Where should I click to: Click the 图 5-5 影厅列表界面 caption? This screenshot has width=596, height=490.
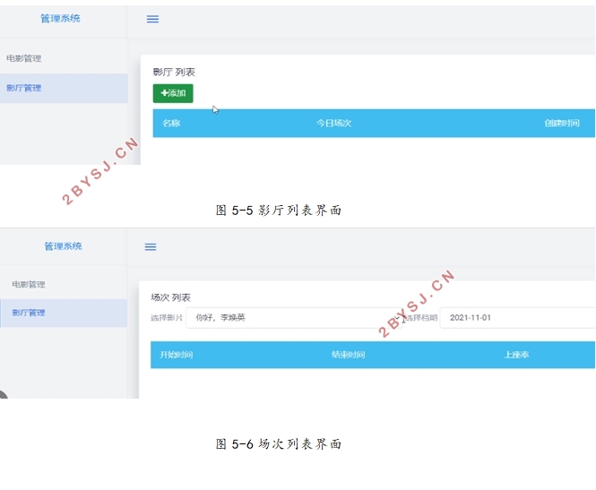[279, 210]
